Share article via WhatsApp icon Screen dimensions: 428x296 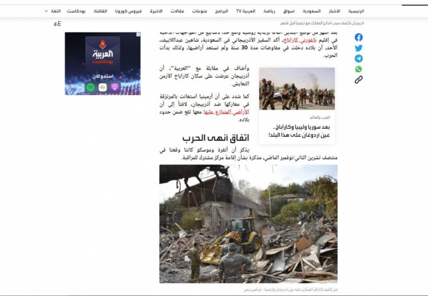tap(358, 69)
